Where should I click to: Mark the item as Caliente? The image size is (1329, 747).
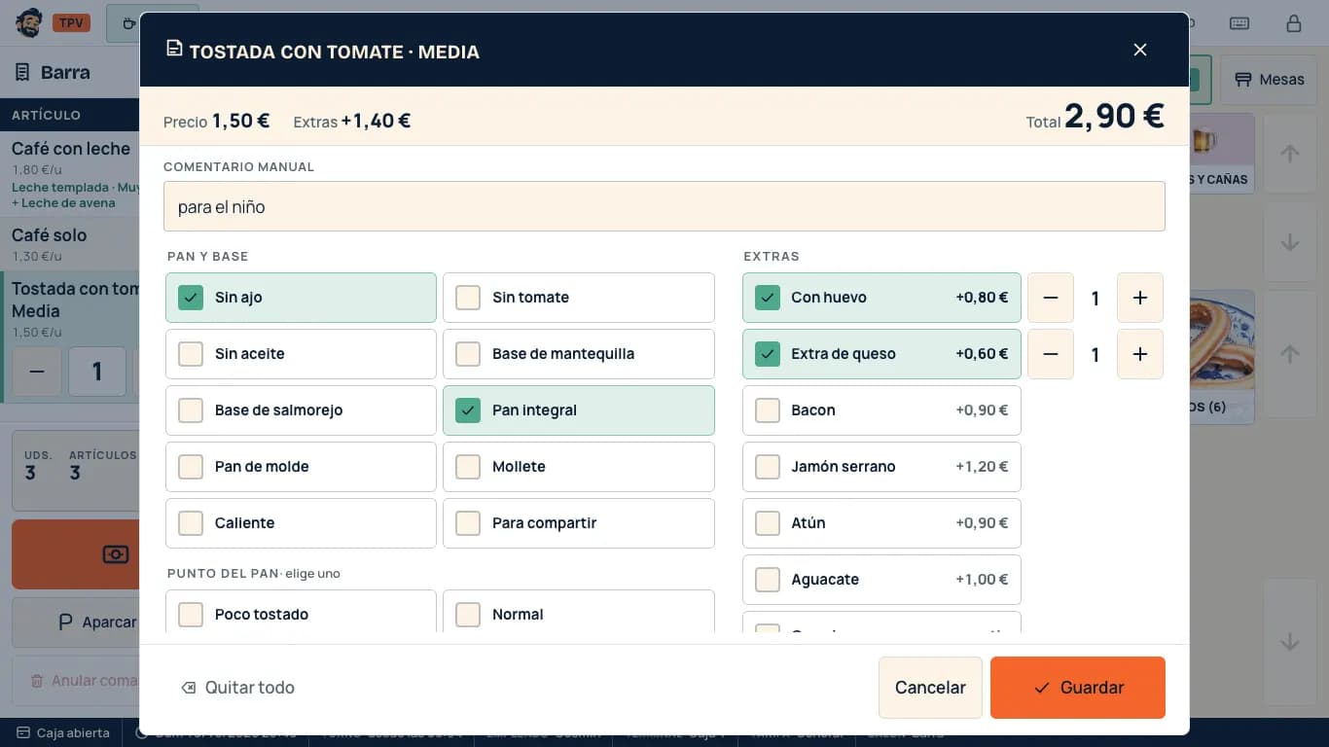[x=301, y=523]
